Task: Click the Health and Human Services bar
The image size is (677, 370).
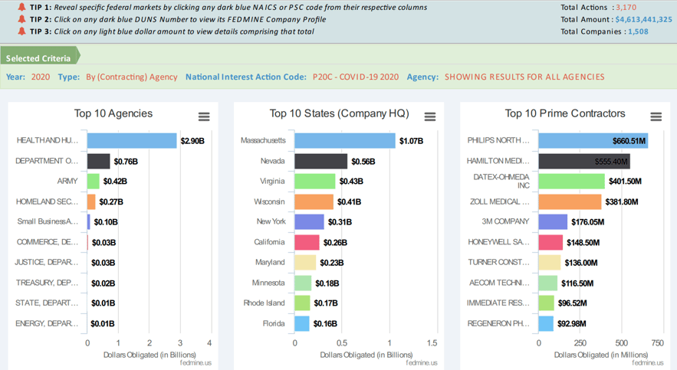Action: pos(132,141)
